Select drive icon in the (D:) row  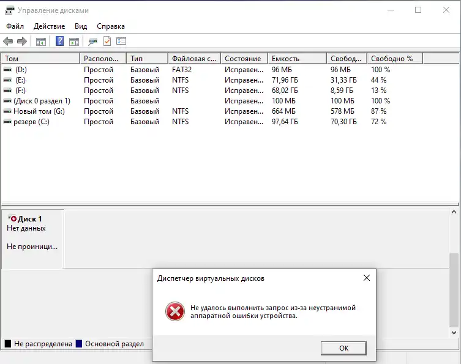[7, 70]
